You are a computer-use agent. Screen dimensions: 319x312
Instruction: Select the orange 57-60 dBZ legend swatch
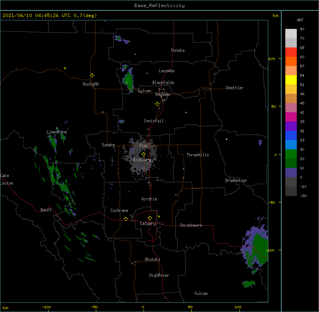pyautogui.click(x=291, y=62)
